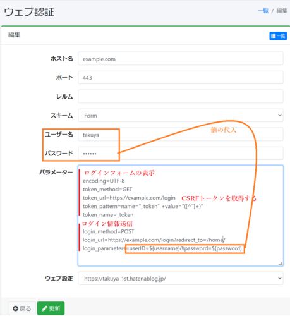Click the ユーザー名 field containing takuya
290x316 pixels.
click(181, 135)
